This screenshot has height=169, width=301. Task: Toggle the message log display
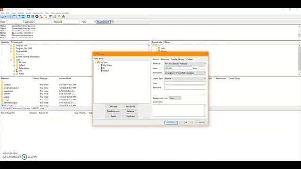(x=10, y=17)
